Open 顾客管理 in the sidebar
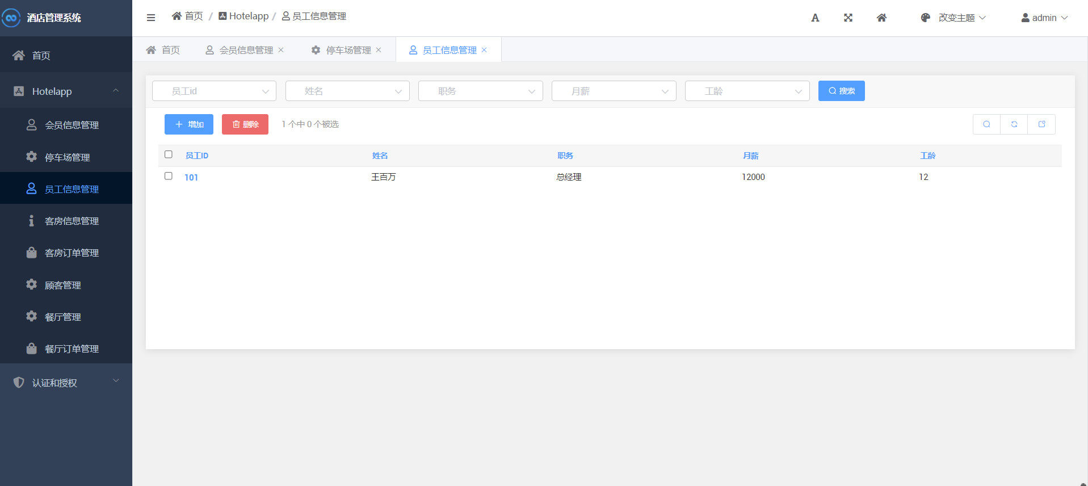The image size is (1088, 486). pyautogui.click(x=66, y=284)
